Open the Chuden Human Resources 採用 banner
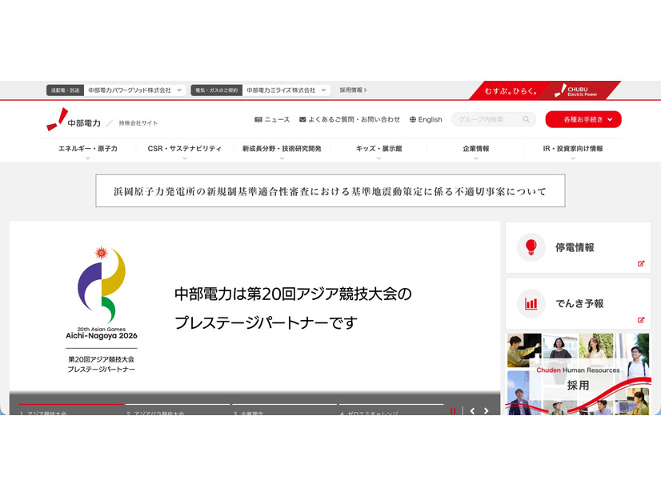Viewport: 661px width, 496px height. (x=578, y=374)
